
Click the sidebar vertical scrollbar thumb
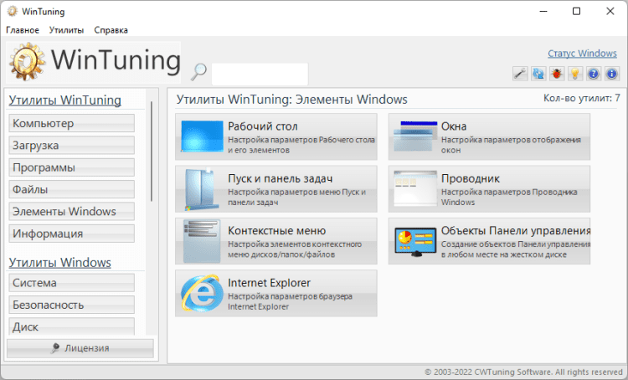(x=152, y=151)
